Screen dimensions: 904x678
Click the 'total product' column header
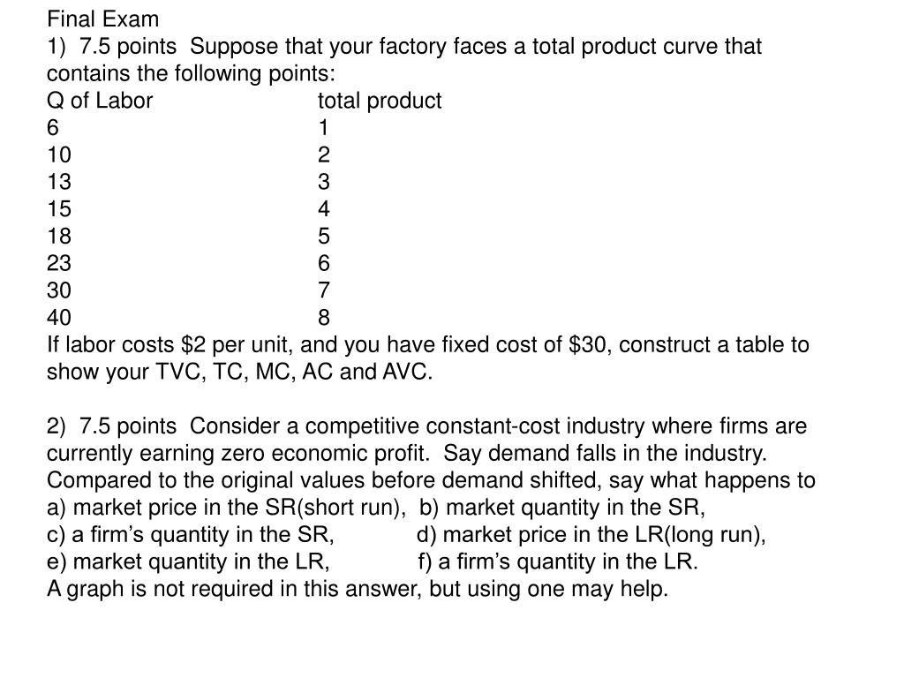tap(380, 101)
